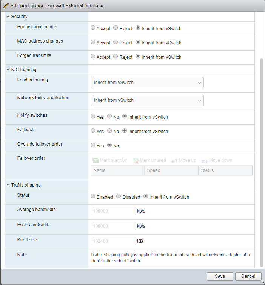Collapse the Security section
This screenshot has height=285, width=265.
point(8,17)
